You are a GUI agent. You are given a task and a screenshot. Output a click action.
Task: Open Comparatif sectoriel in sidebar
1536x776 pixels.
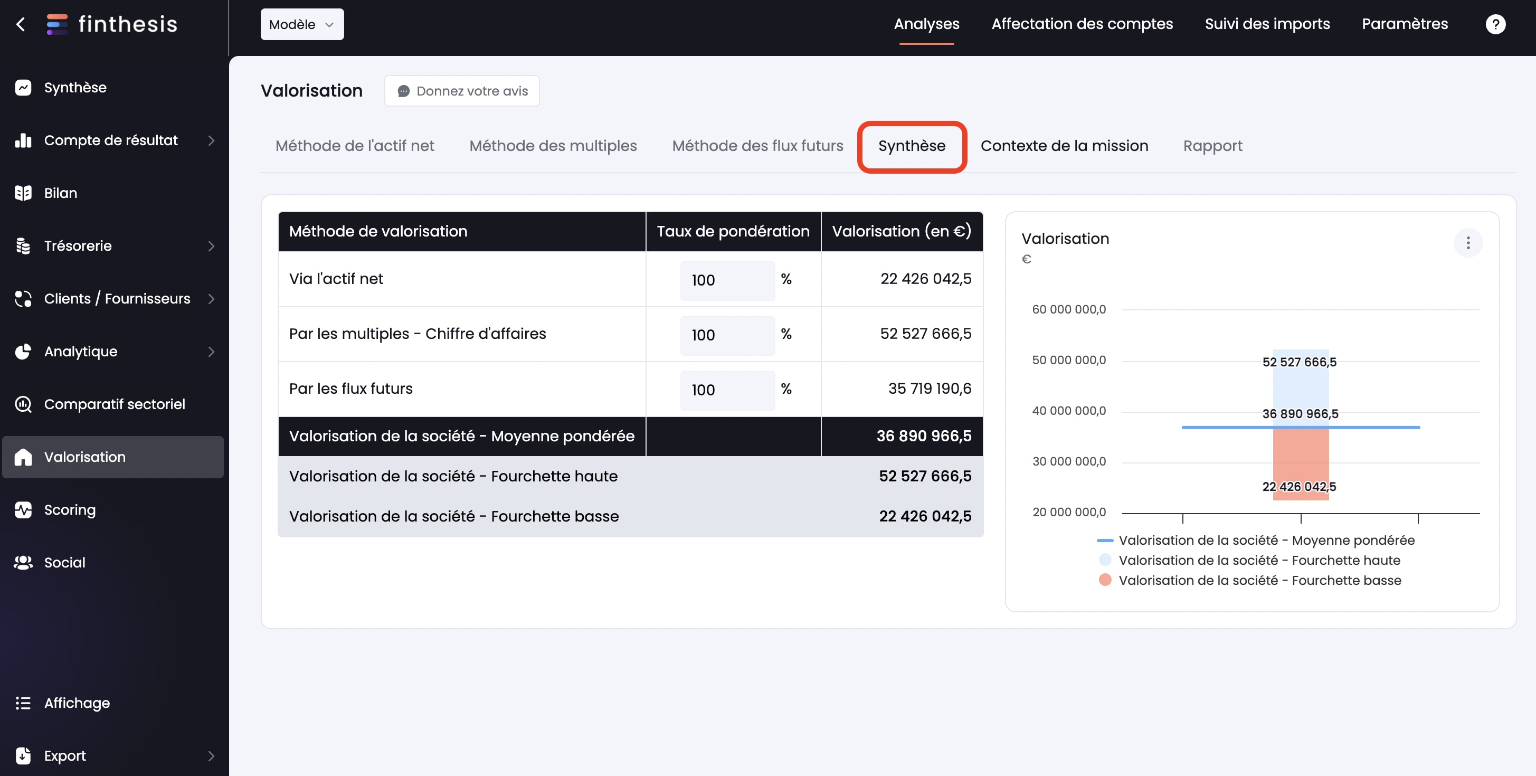click(113, 404)
